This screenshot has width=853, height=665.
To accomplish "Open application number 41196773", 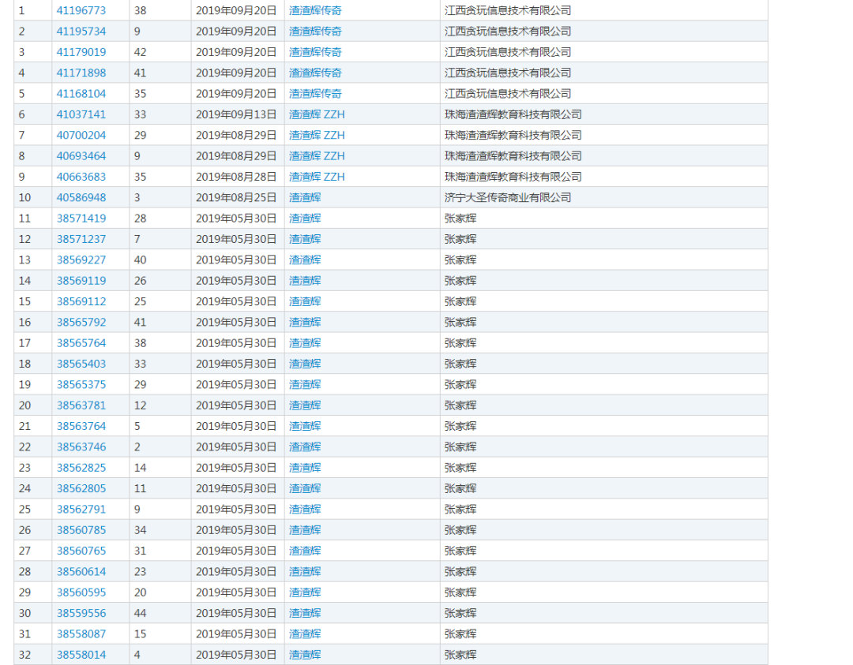I will point(81,10).
